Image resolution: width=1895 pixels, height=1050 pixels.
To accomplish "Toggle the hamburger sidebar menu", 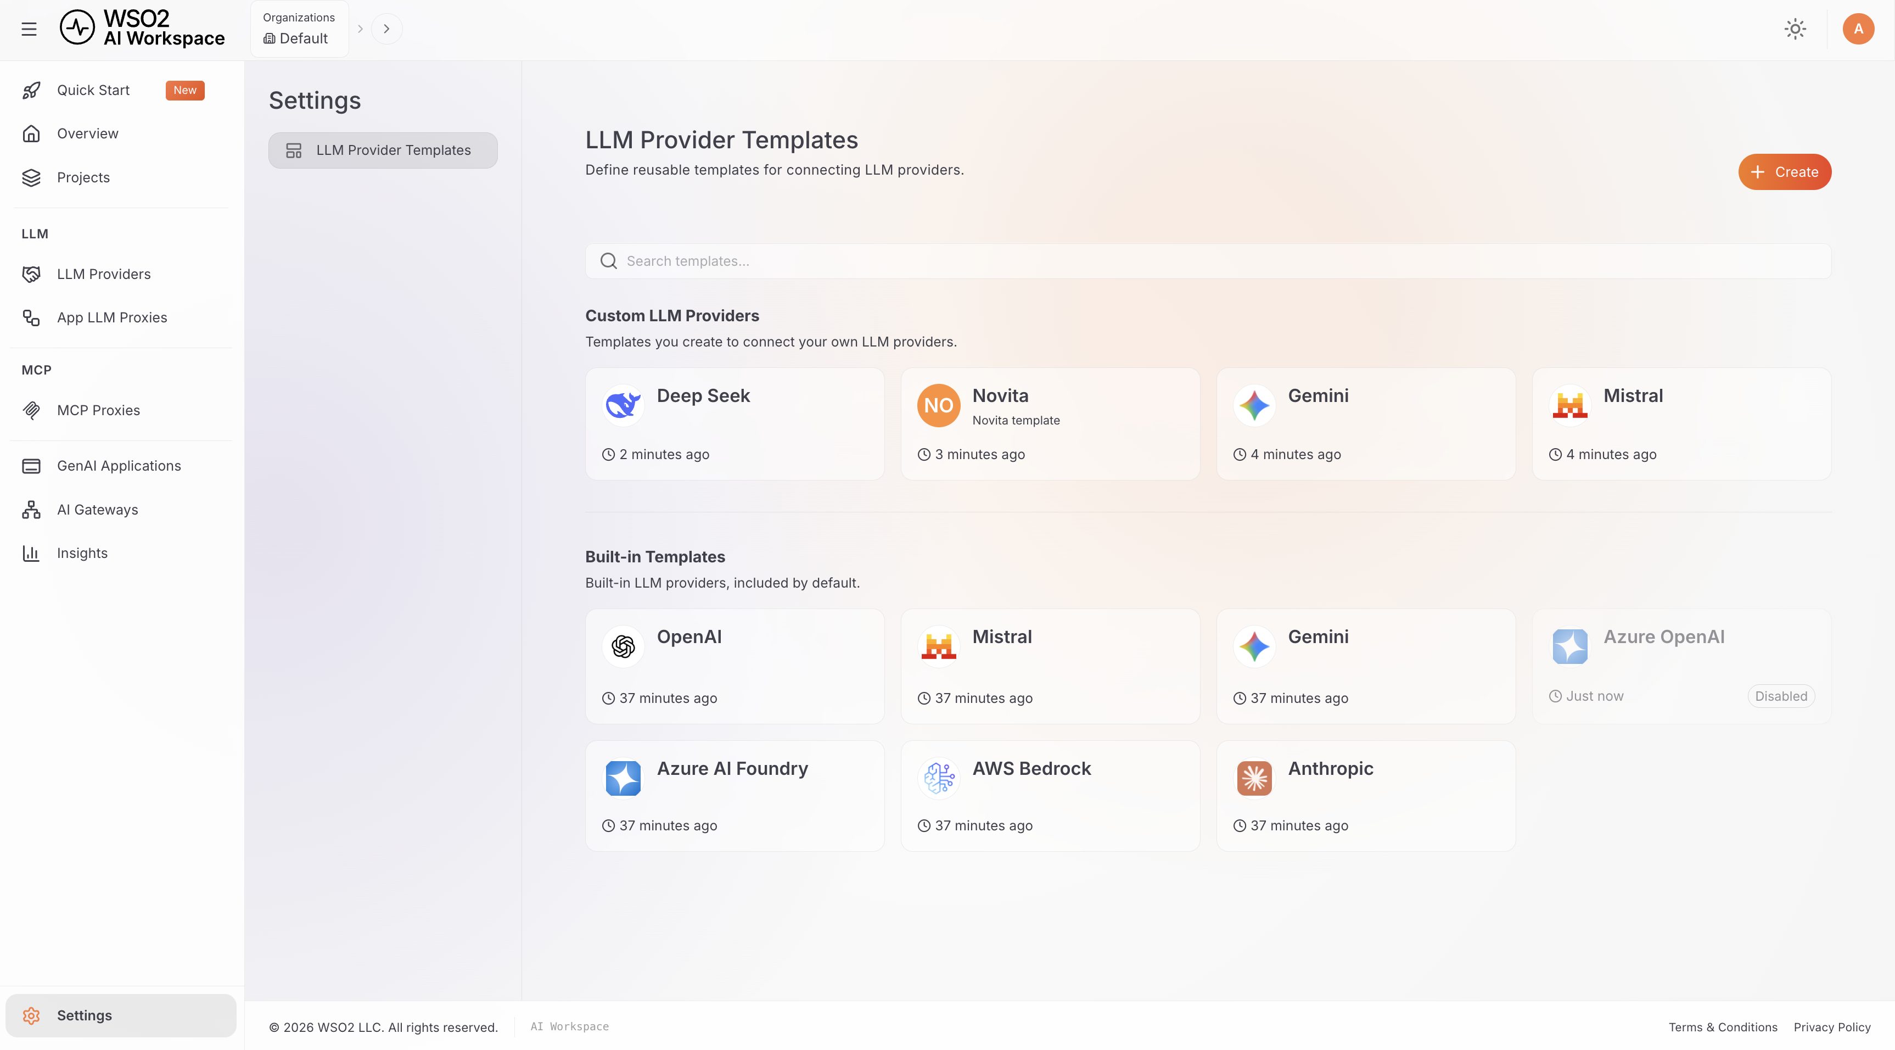I will [30, 30].
